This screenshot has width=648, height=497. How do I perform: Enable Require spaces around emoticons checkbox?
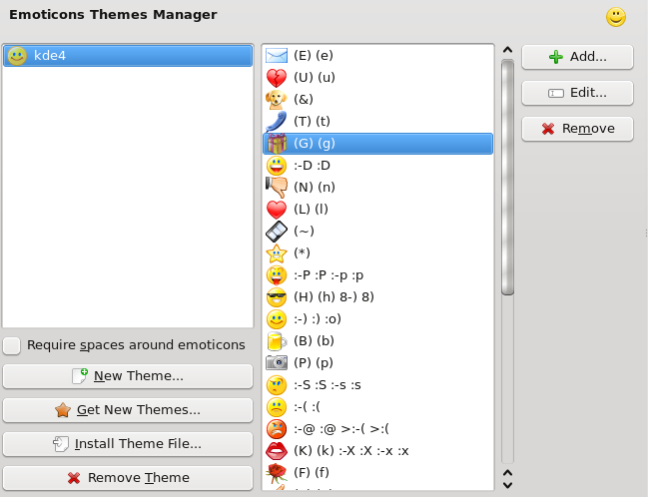click(x=12, y=345)
